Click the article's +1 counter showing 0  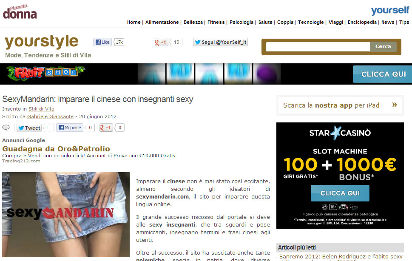pos(120,128)
